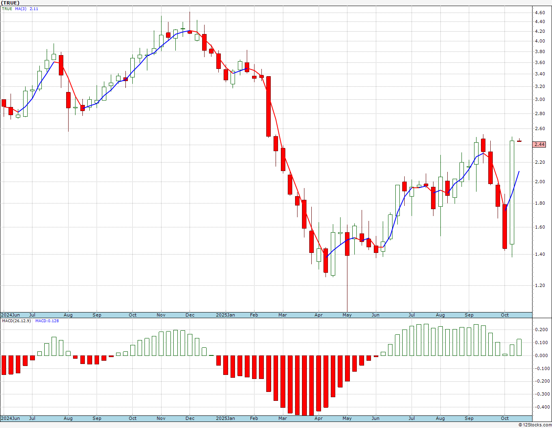Click 2024Jun on the MACD panel date axis
Image resolution: width=552 pixels, height=428 pixels.
(10, 418)
